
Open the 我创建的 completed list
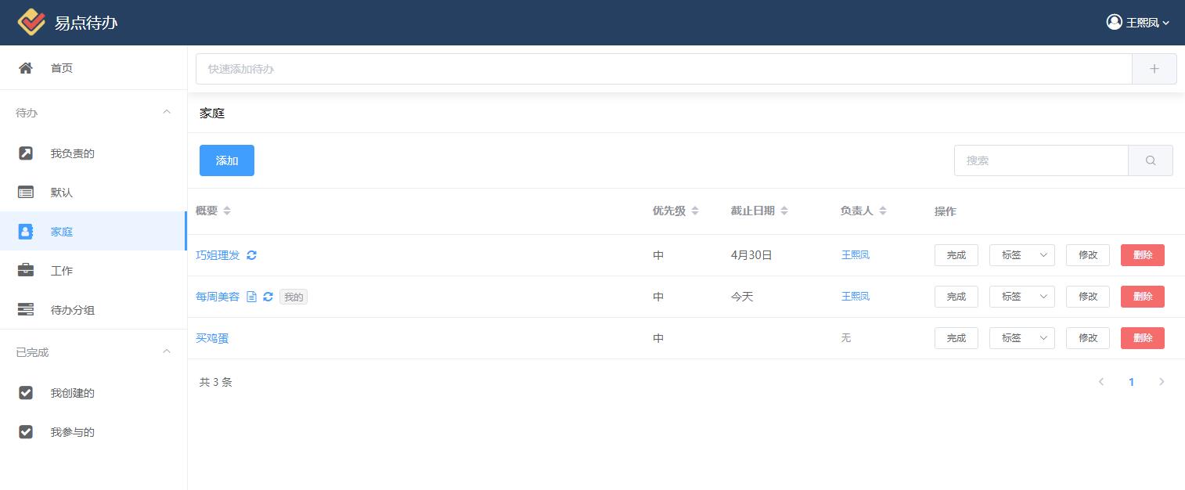pyautogui.click(x=72, y=393)
